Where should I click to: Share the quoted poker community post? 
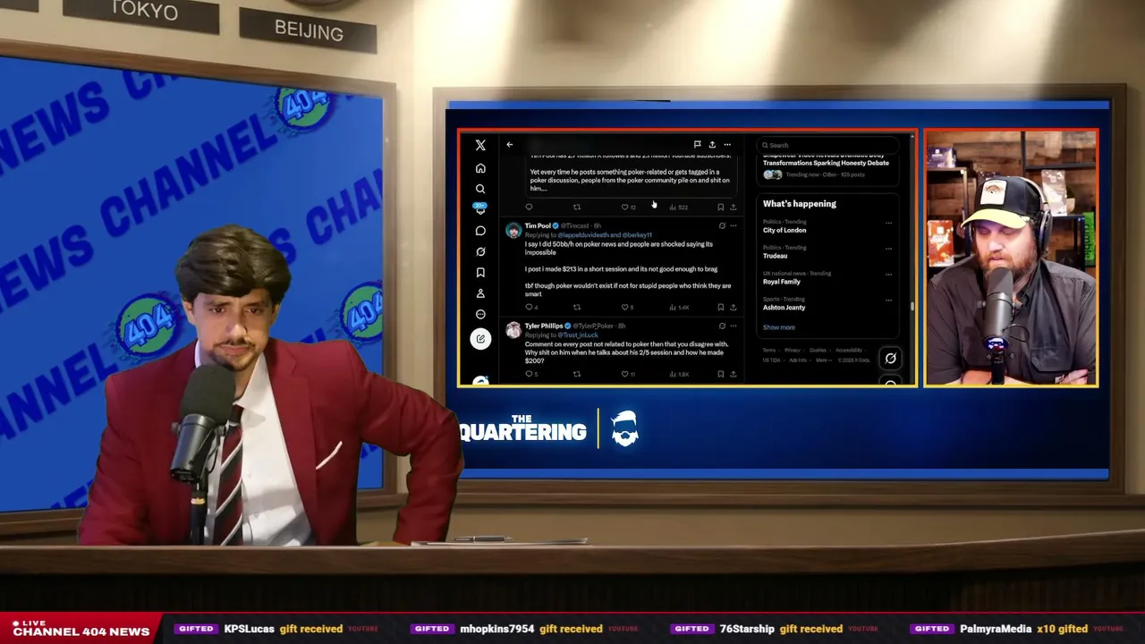(x=733, y=208)
